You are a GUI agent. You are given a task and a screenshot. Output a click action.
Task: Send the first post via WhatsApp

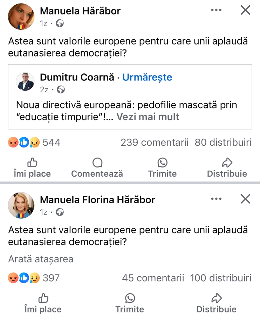(x=162, y=168)
